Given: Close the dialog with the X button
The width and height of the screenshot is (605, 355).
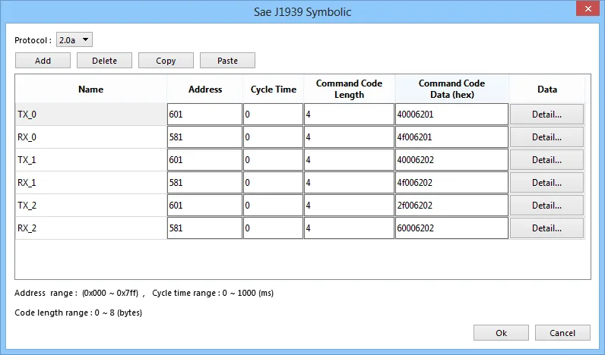Looking at the screenshot, I should [588, 8].
